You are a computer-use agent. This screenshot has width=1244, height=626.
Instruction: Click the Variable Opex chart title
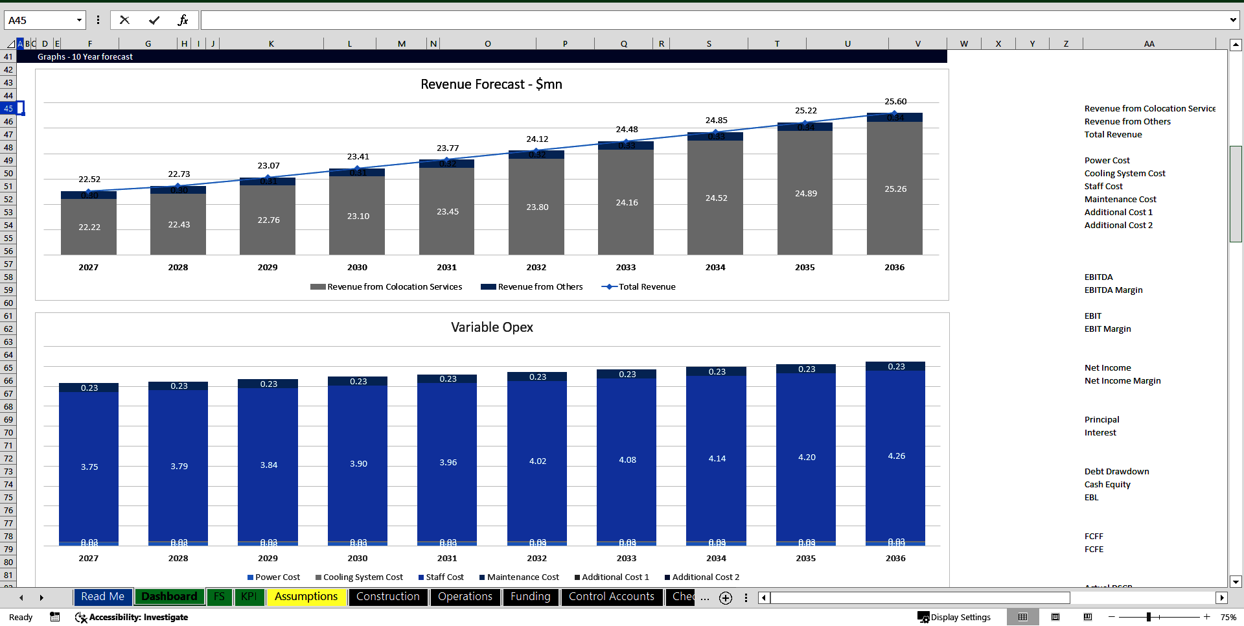(x=492, y=327)
